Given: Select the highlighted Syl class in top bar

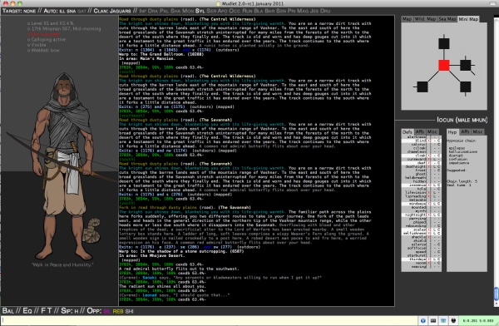Looking at the screenshot, I should tap(200, 11).
